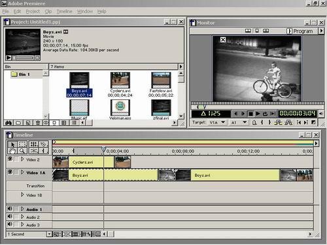The width and height of the screenshot is (327, 245).
Task: Open the Timeline menu
Action: 64,12
